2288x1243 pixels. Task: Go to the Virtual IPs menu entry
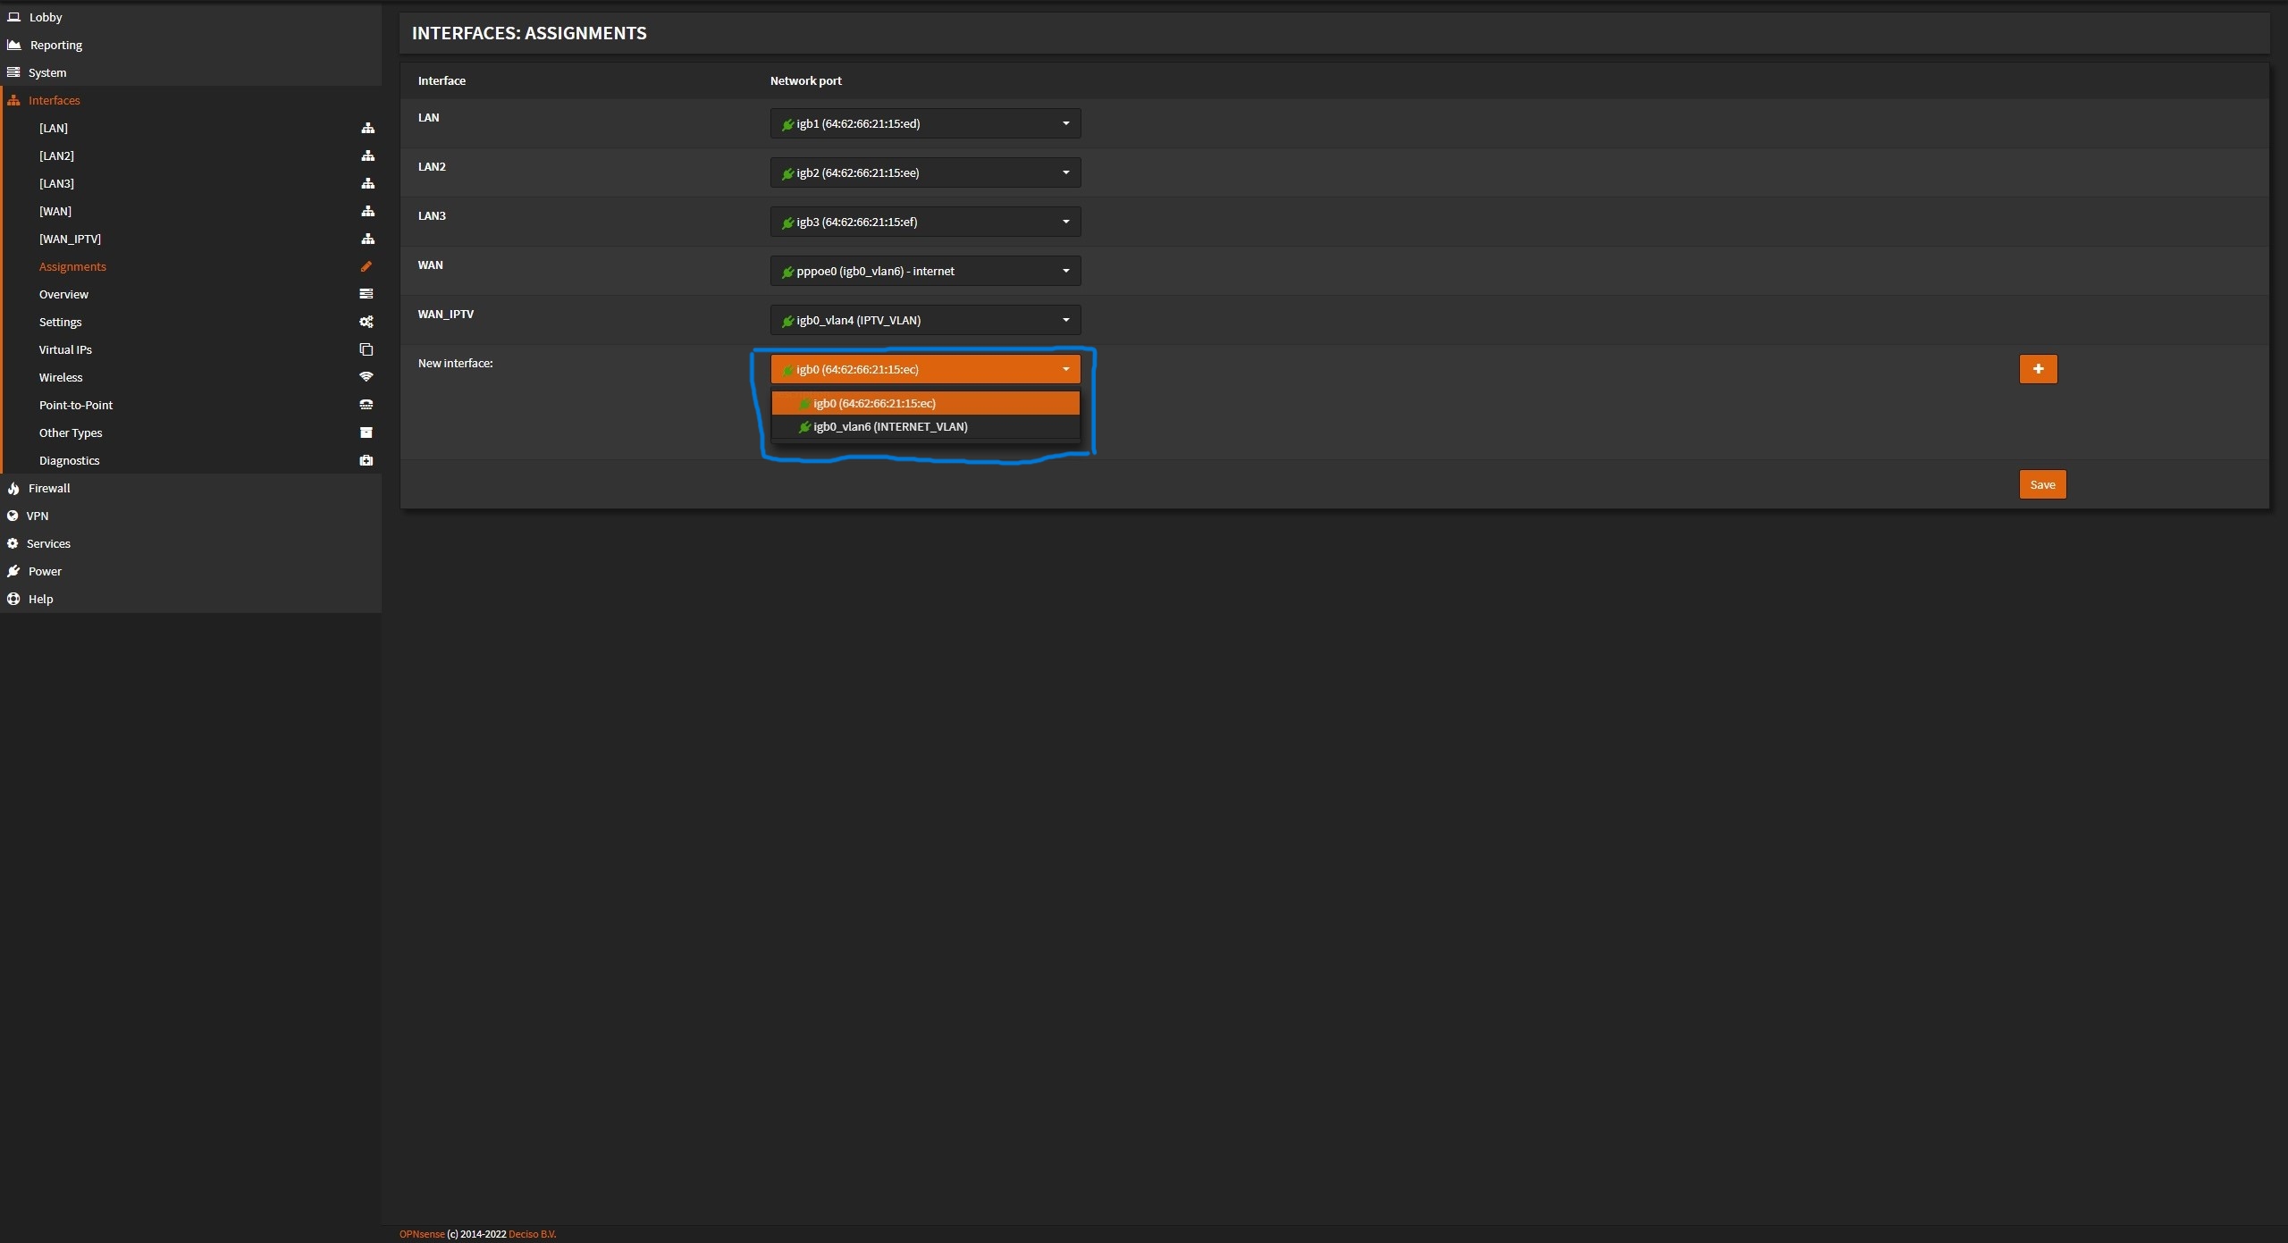65,349
